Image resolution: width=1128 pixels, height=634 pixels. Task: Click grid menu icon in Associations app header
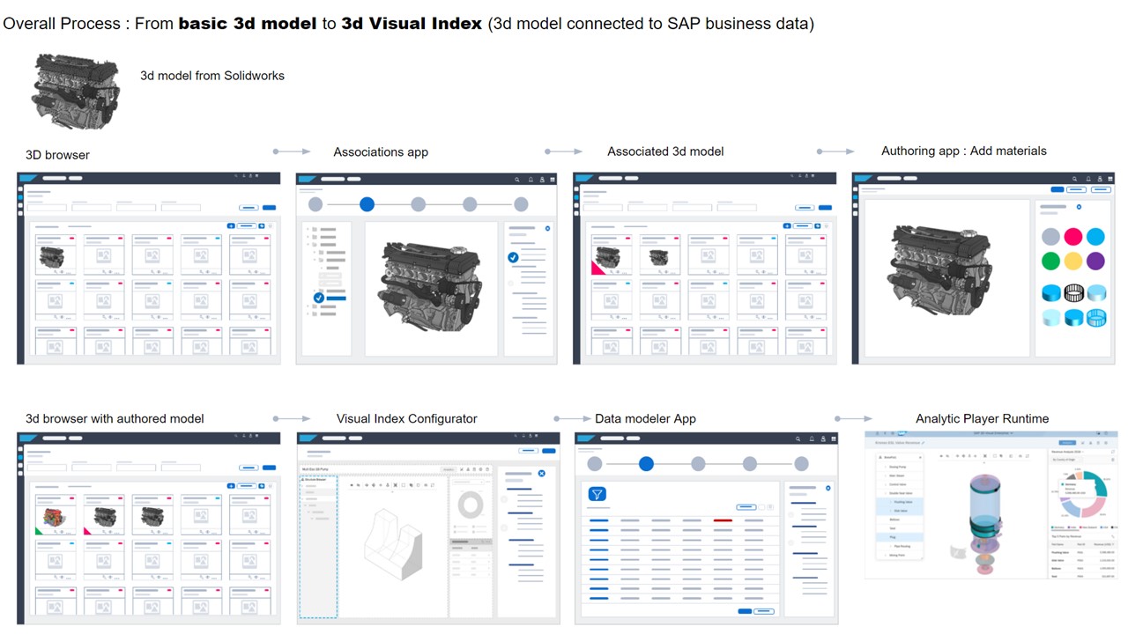(x=553, y=180)
